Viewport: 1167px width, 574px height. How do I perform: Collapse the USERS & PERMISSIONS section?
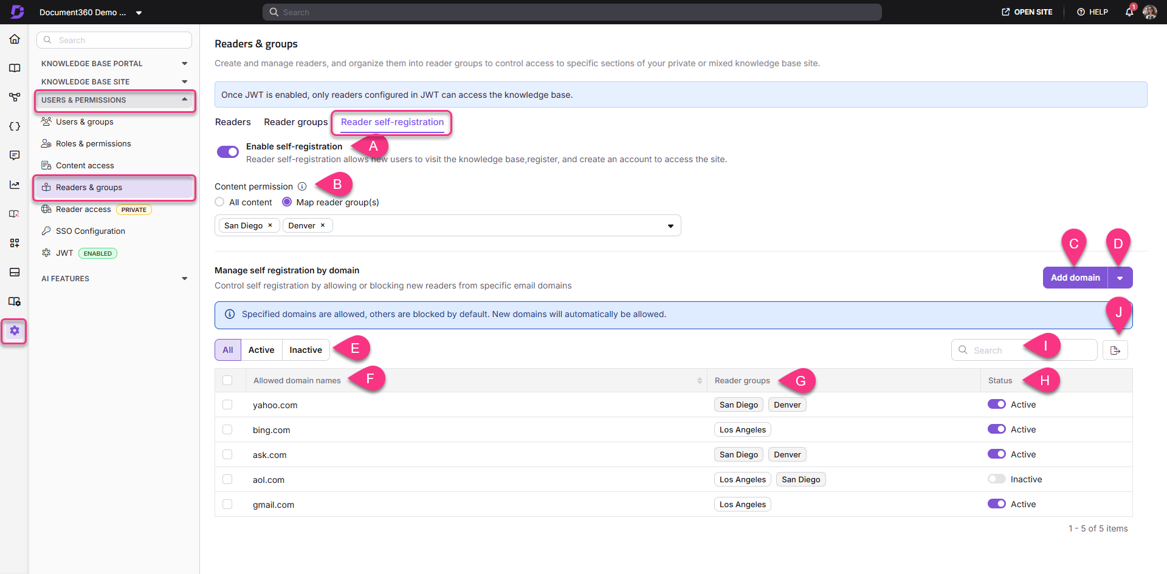pyautogui.click(x=185, y=100)
